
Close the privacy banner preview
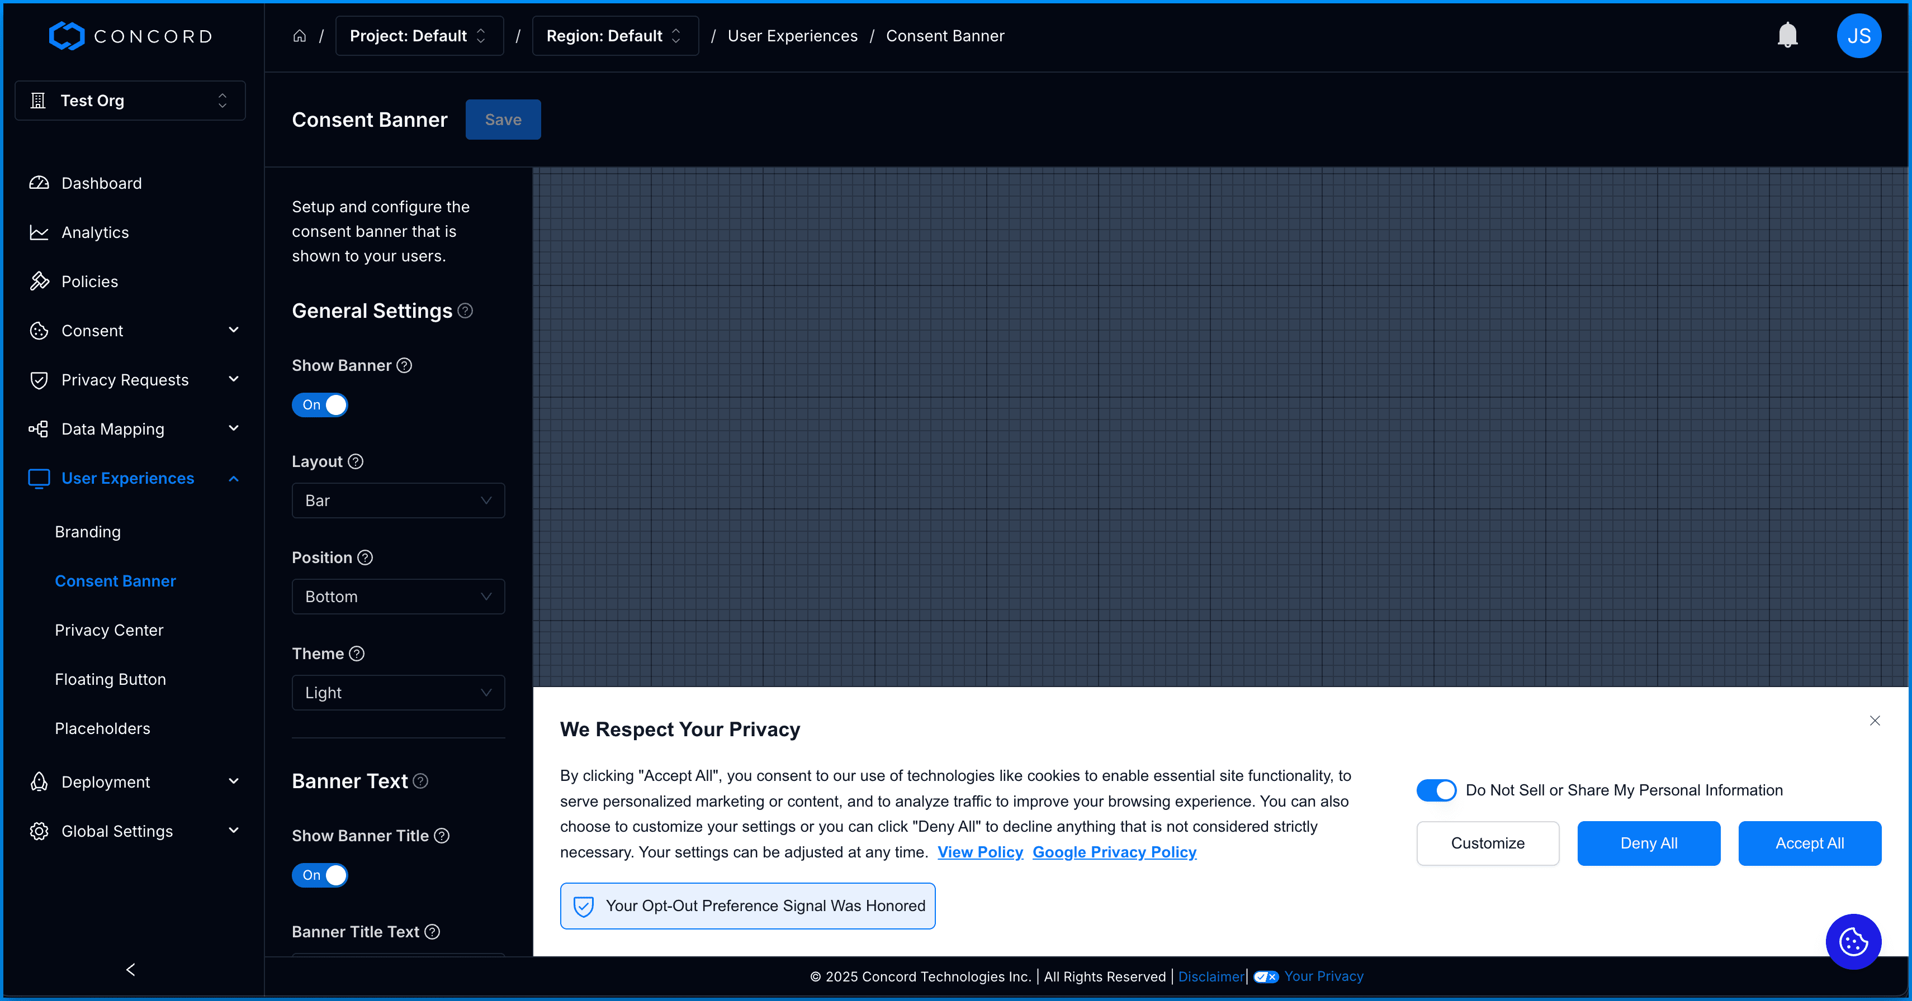tap(1874, 721)
